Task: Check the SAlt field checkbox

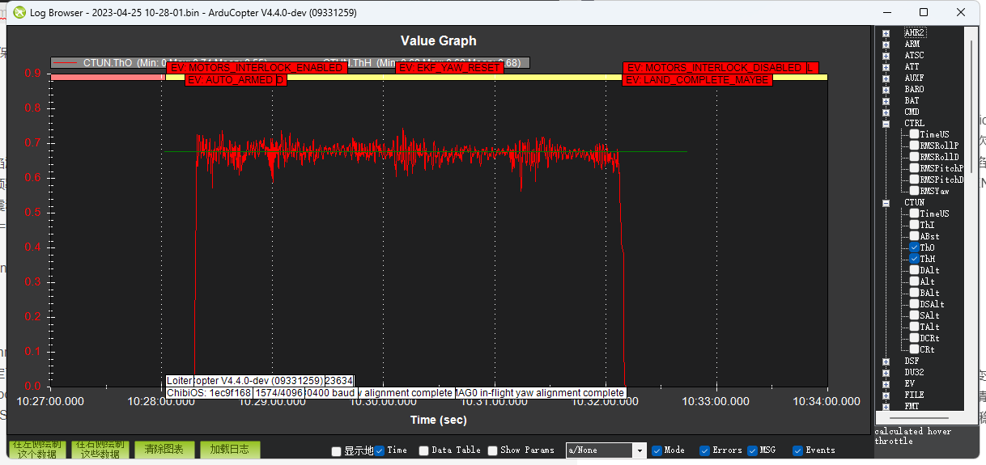Action: [x=914, y=315]
